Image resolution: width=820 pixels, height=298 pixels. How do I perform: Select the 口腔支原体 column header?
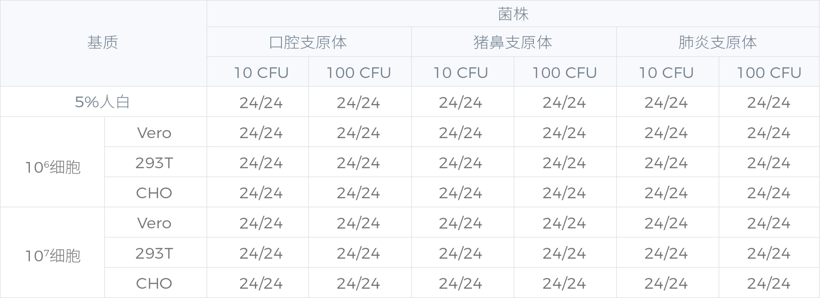tap(308, 43)
